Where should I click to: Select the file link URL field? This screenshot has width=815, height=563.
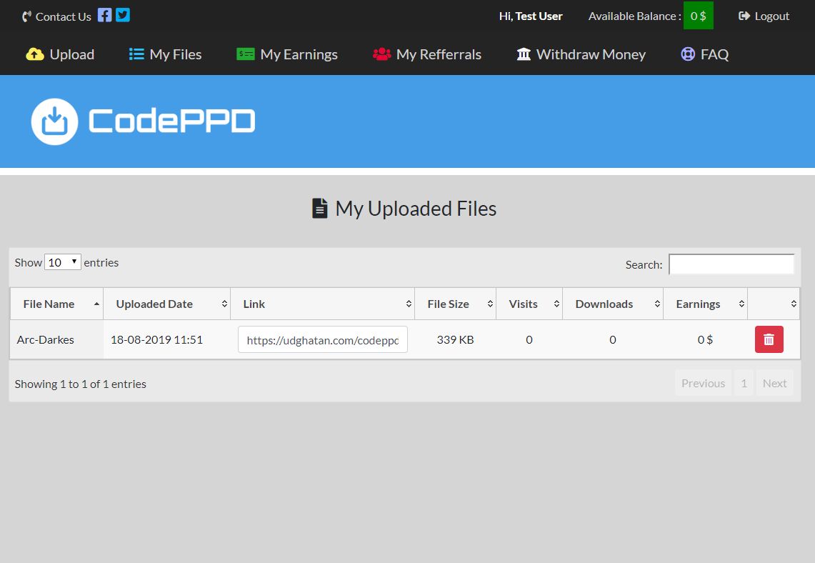click(323, 340)
